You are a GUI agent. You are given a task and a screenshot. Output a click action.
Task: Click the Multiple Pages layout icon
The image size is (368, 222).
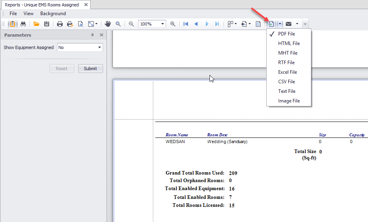pos(230,24)
